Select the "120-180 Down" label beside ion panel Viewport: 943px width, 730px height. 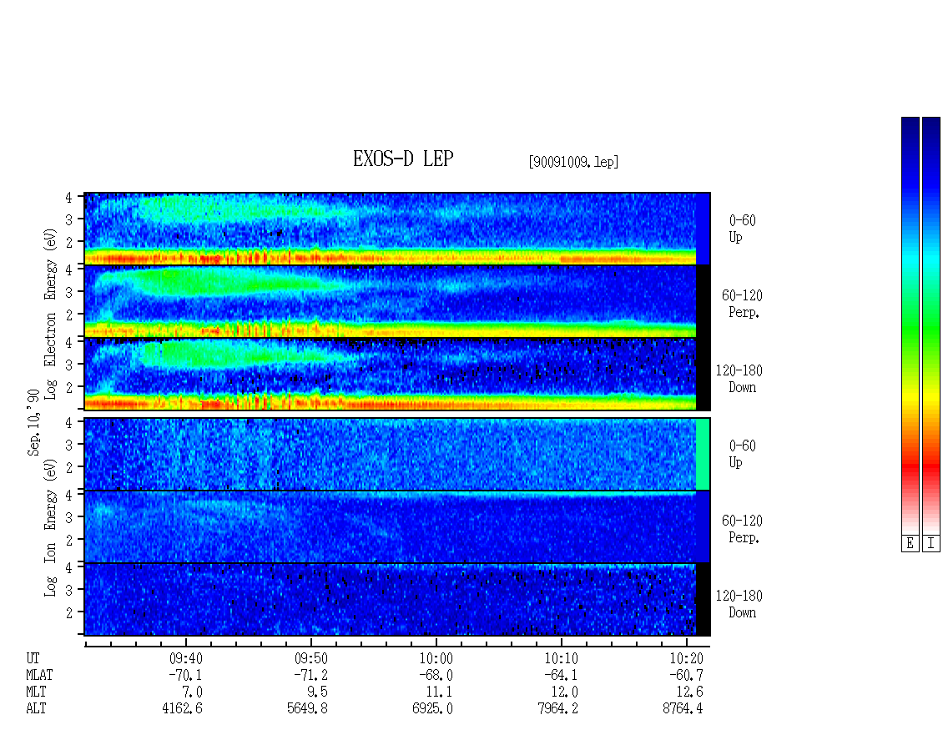[x=739, y=604]
